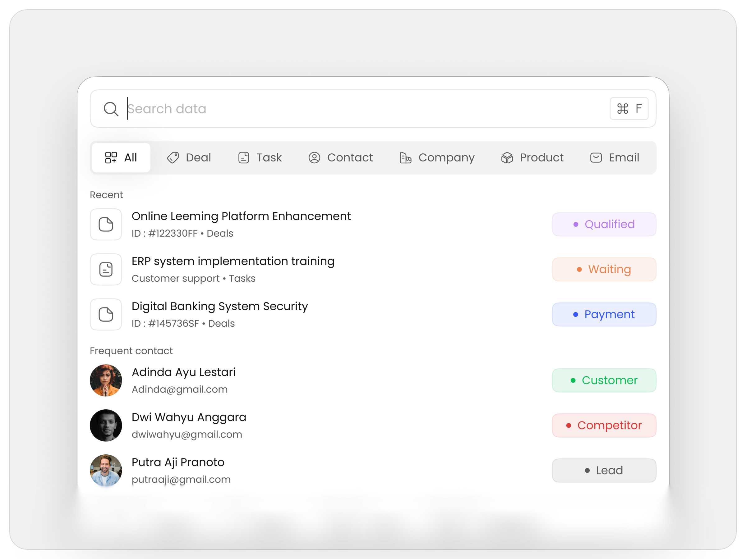Click the Payment status badge
The width and height of the screenshot is (746, 559).
click(x=604, y=314)
